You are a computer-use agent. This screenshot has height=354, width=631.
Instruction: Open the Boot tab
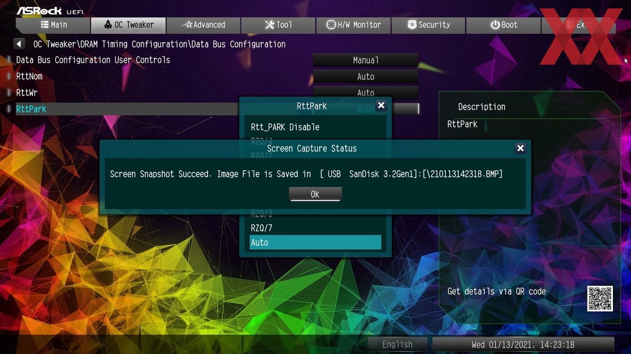pos(503,25)
